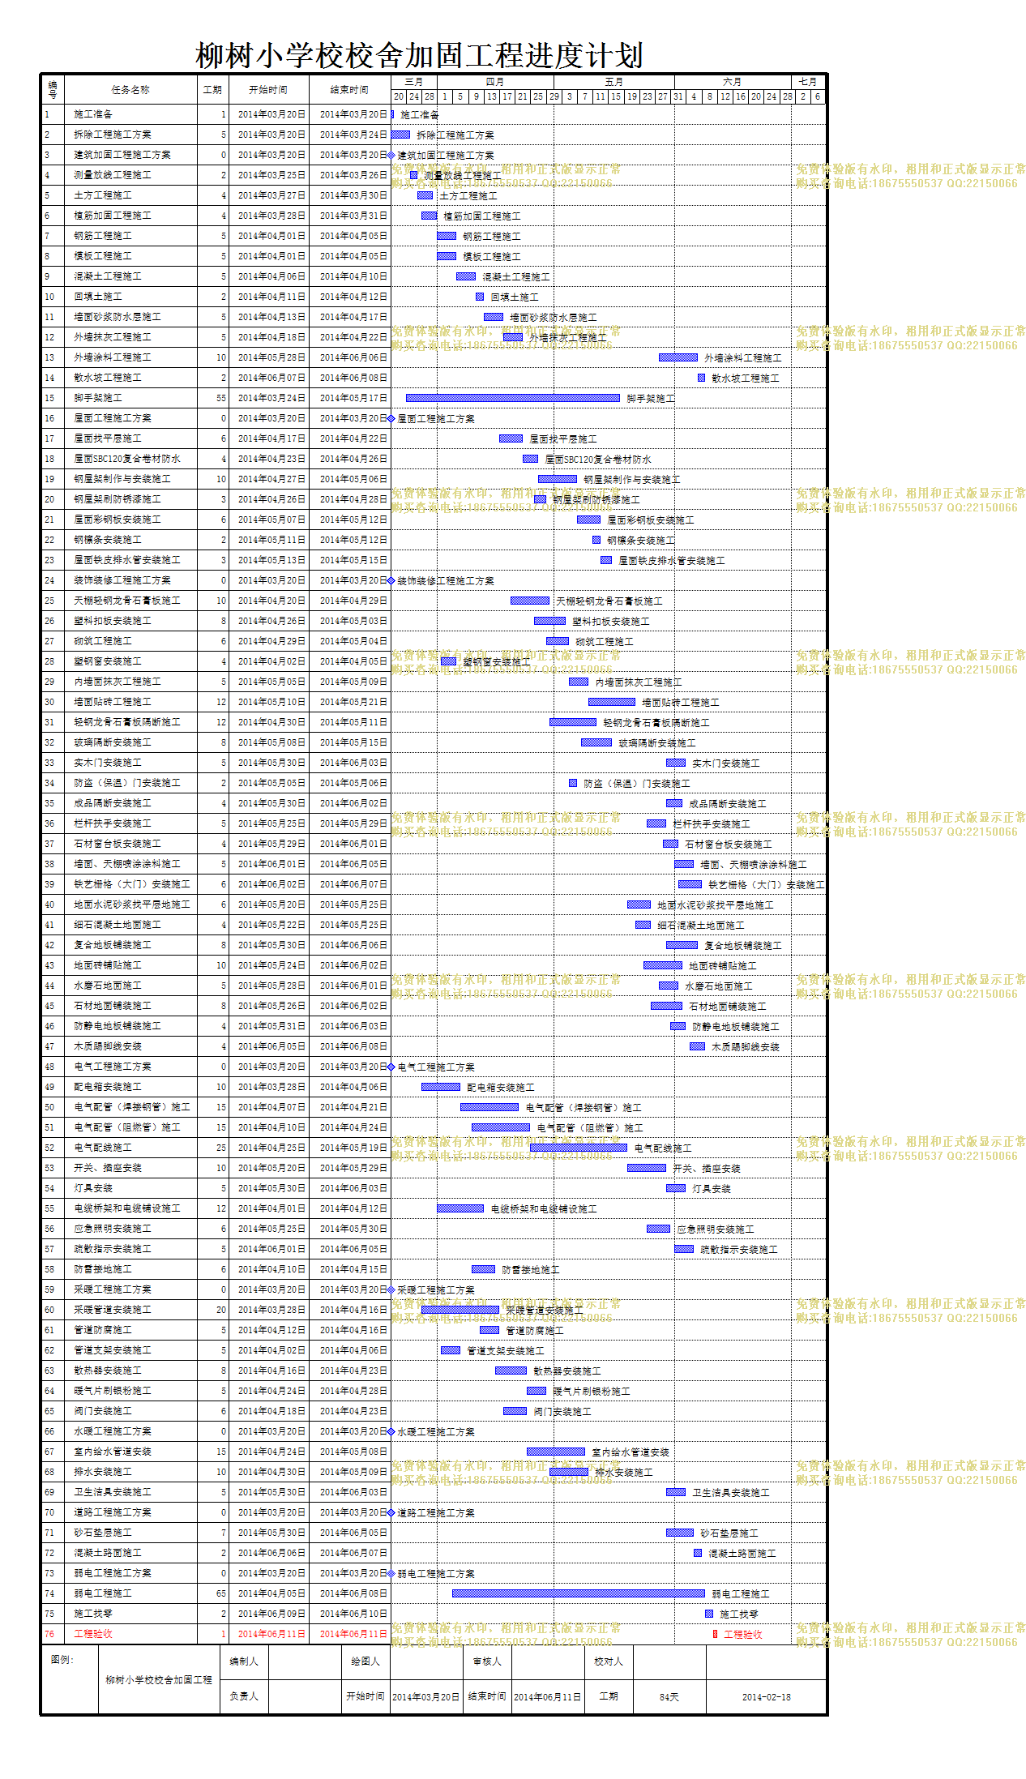This screenshot has width=1026, height=1779.
Task: Select 测量放线工程施工 in the task name column
Action: tap(113, 175)
